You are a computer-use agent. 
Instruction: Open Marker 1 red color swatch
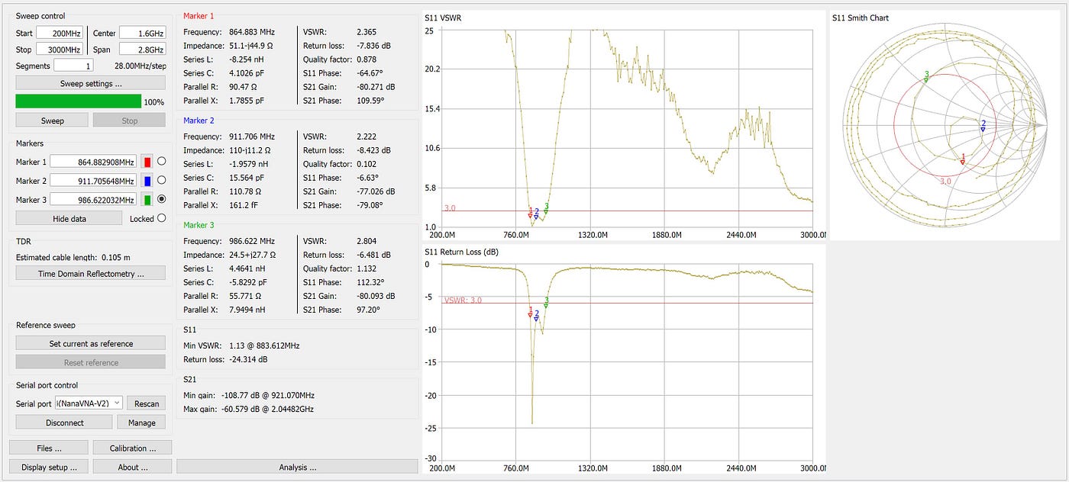(x=147, y=162)
